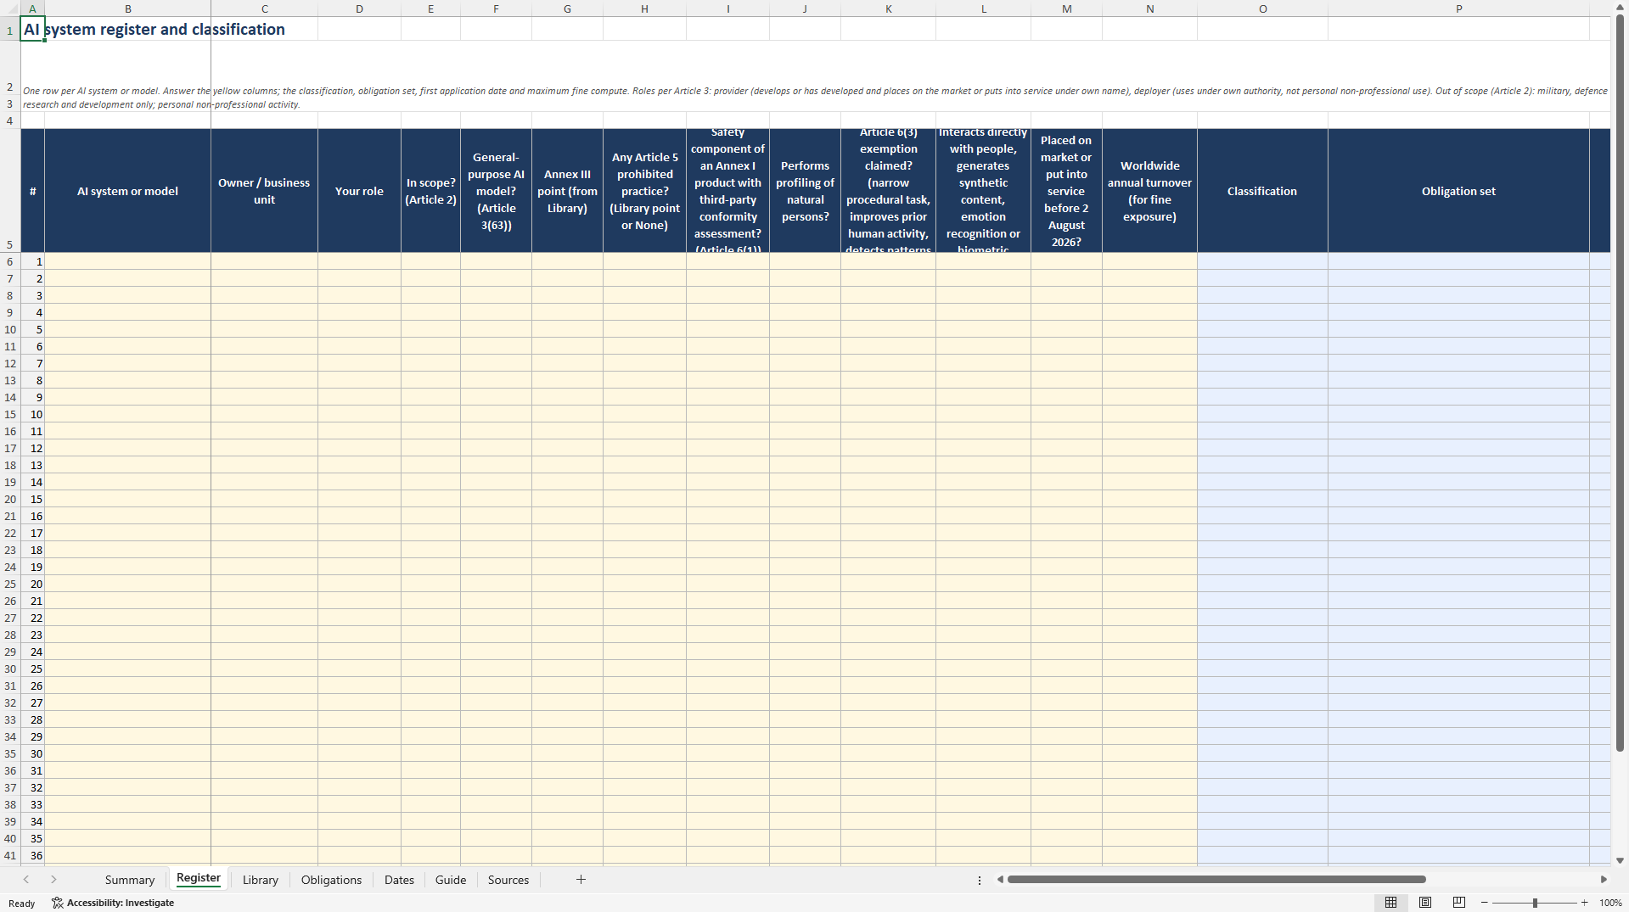
Task: Add a new sheet with plus icon
Action: [581, 880]
